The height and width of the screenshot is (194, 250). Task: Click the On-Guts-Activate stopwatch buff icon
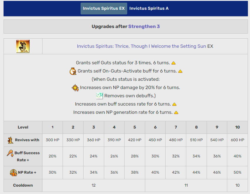73,71
